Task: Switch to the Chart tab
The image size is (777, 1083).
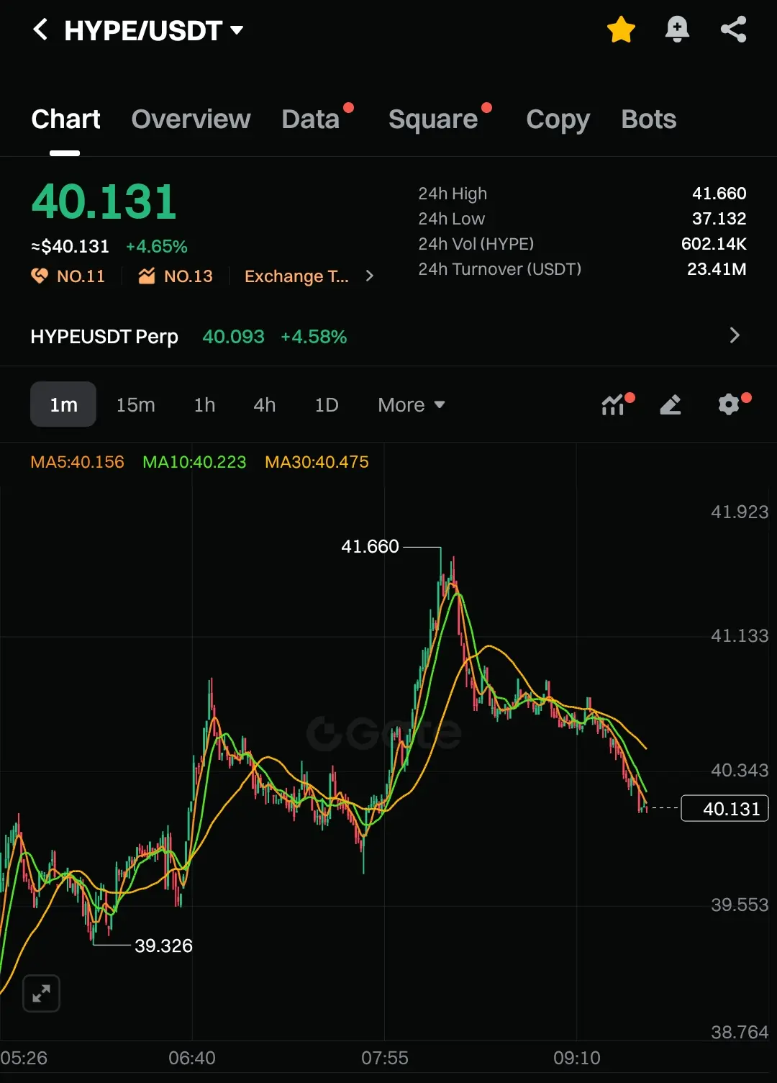Action: pos(65,119)
